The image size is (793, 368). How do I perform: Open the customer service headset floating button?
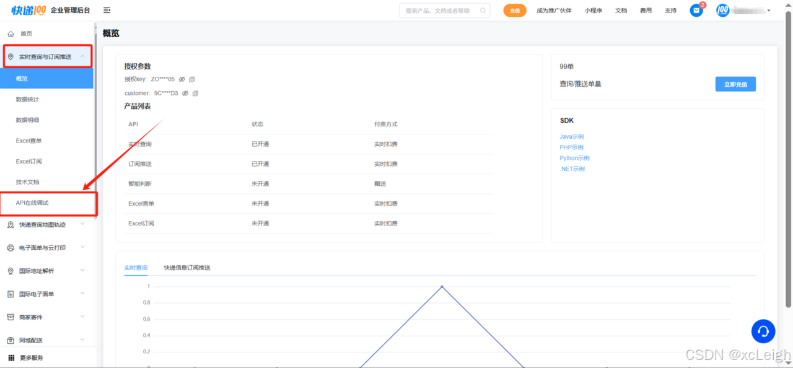(x=763, y=331)
